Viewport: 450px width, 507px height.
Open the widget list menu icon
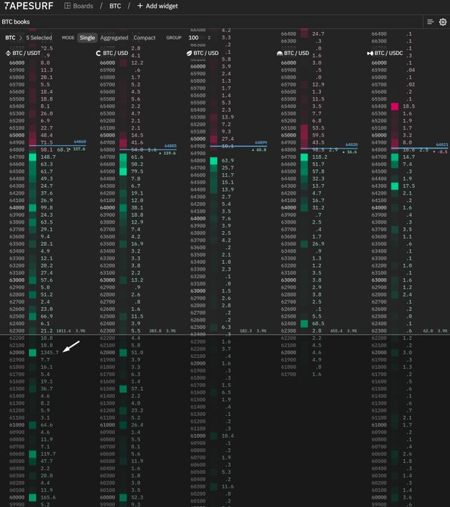430,22
